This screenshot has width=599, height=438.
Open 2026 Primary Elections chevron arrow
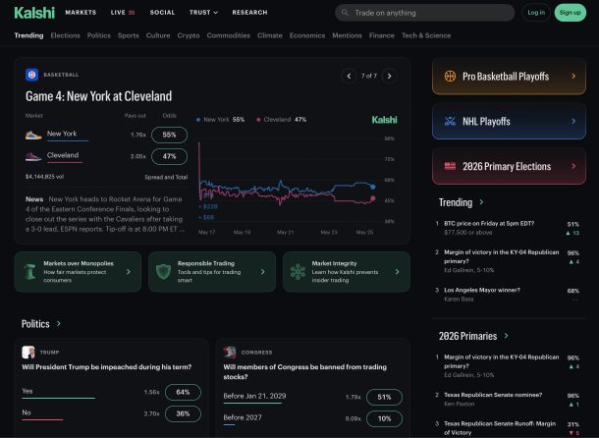click(573, 166)
